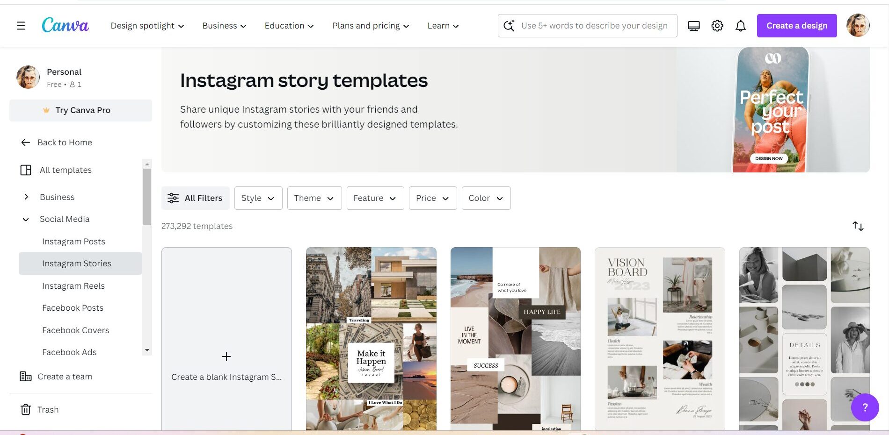This screenshot has height=435, width=889.
Task: Expand the Style filter dropdown
Action: tap(258, 198)
